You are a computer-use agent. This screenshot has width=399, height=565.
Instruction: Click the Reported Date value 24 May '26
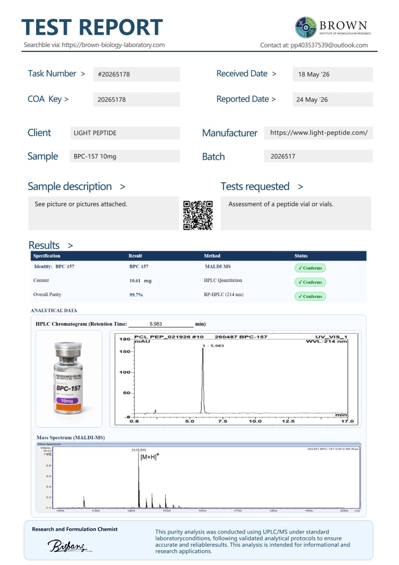click(333, 100)
